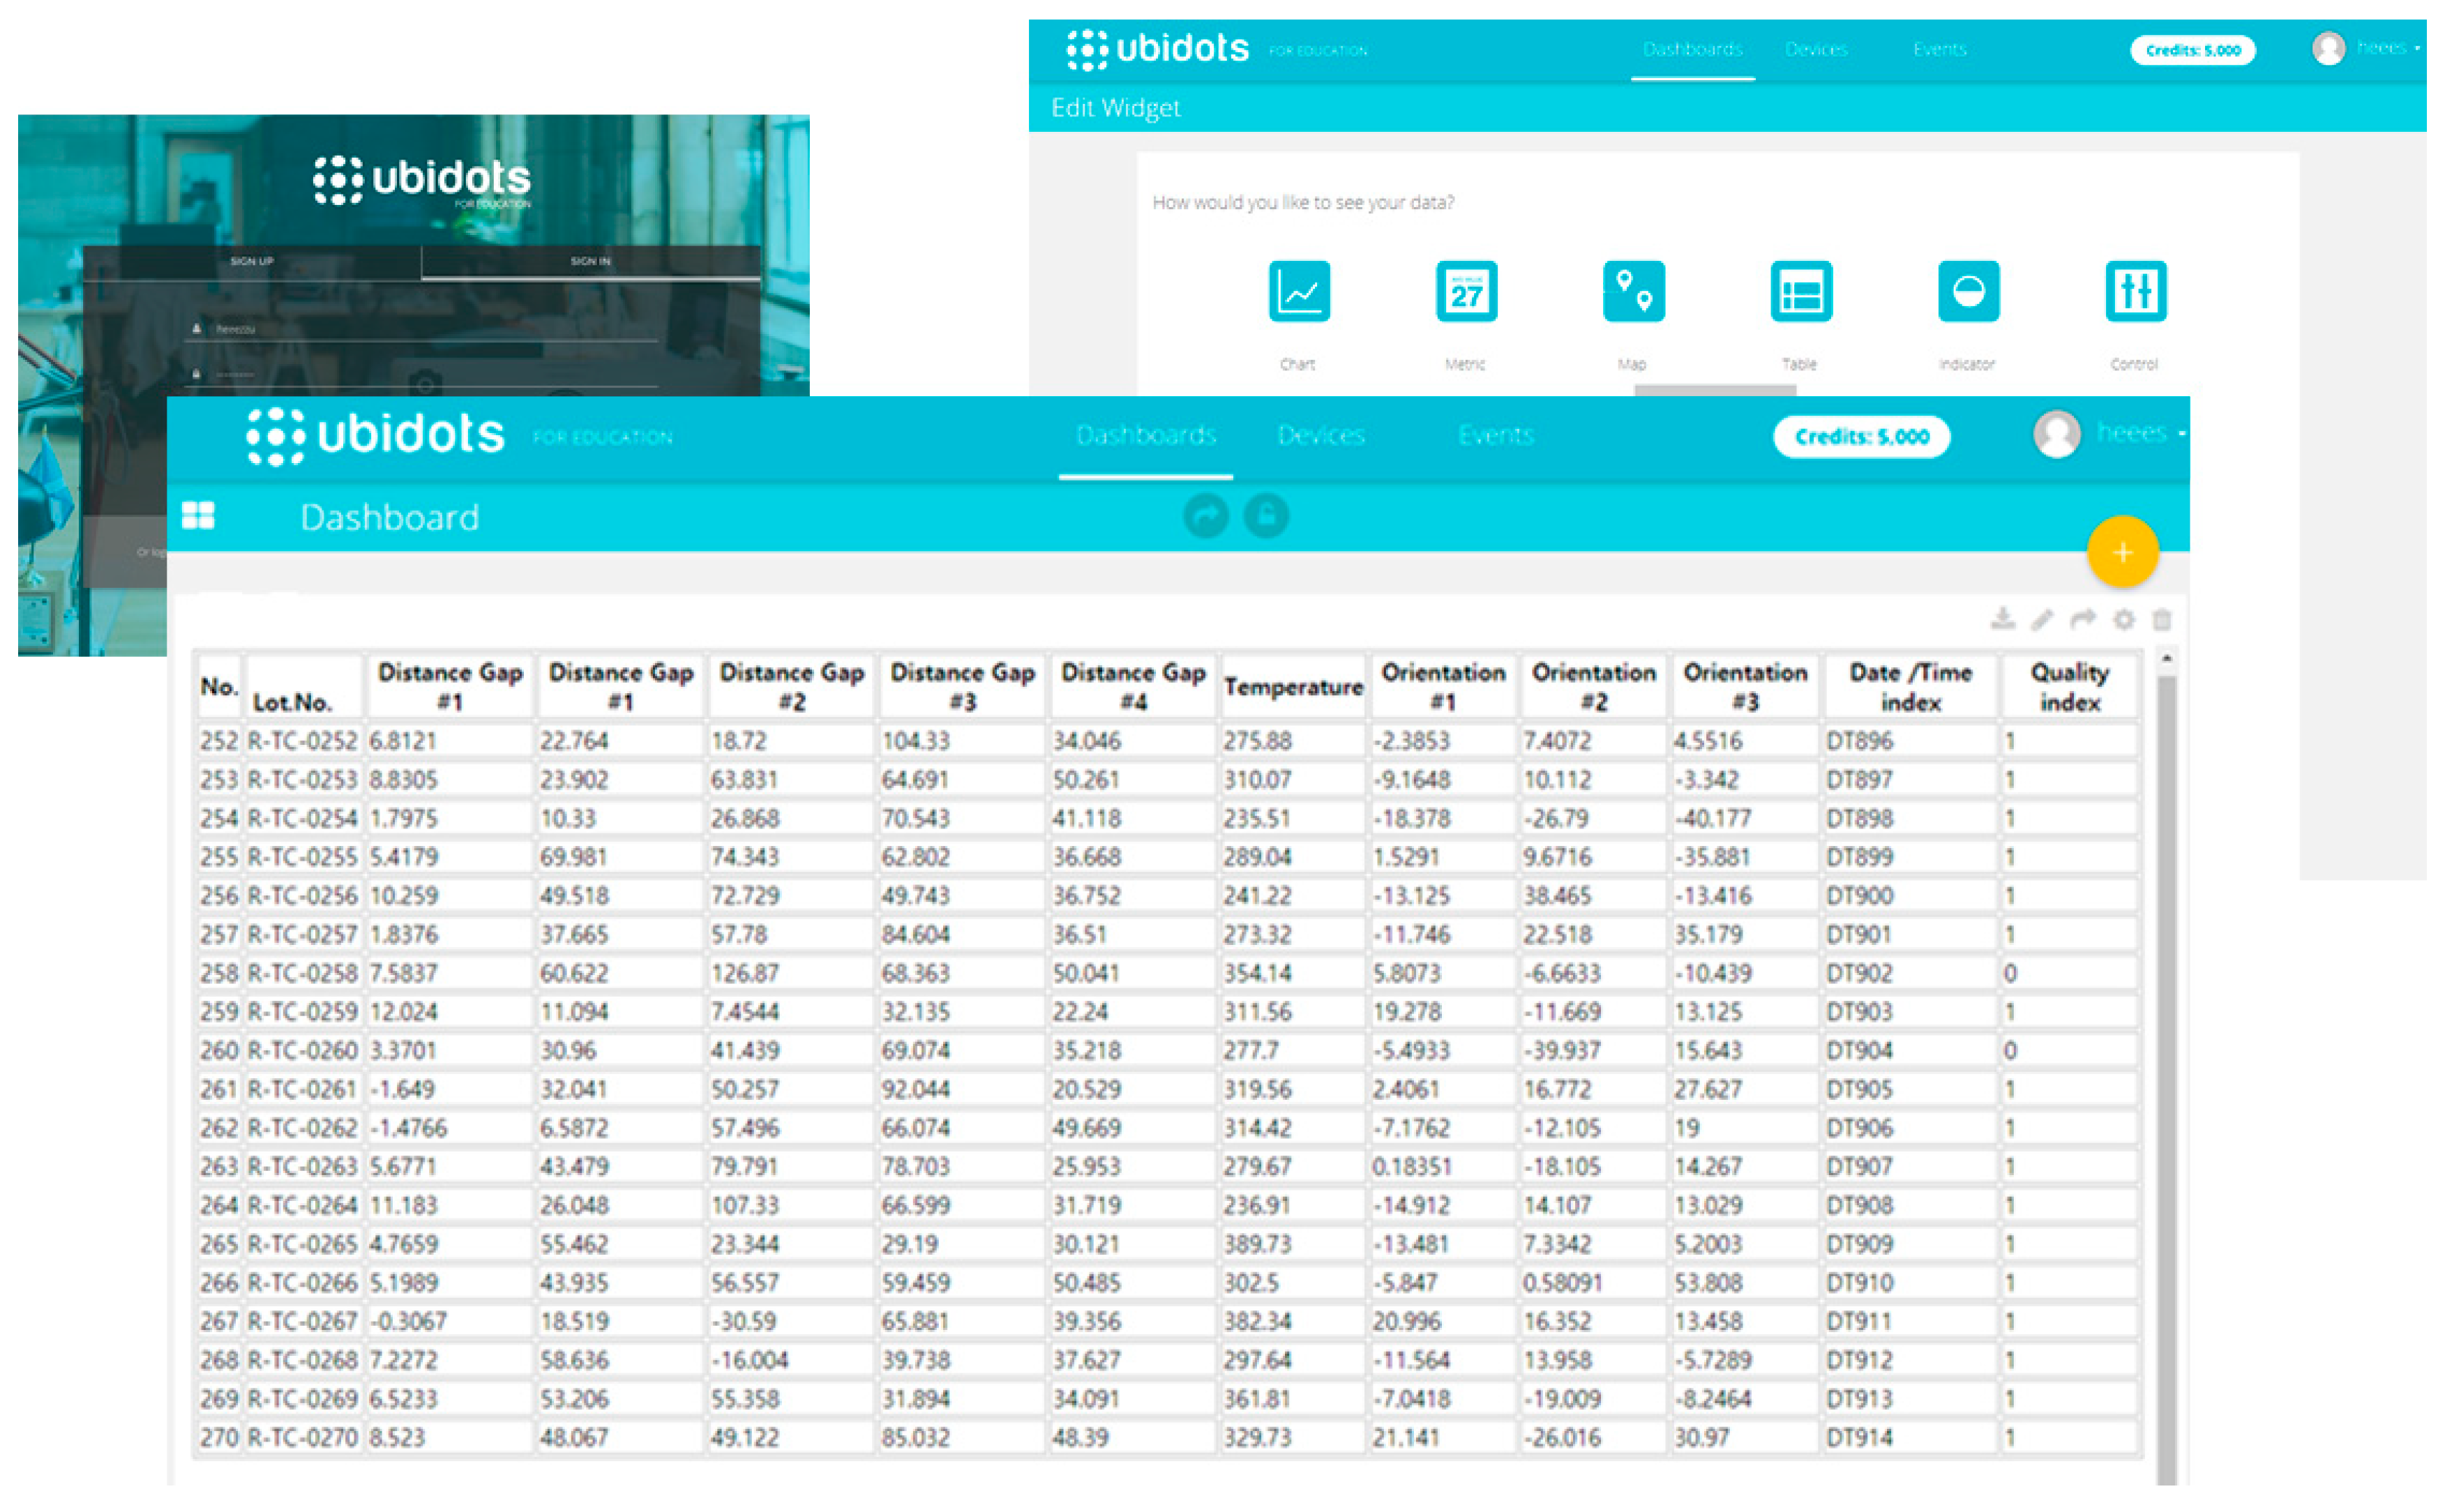Switch to the SIGN IN tab
2445x1512 pixels.
coord(590,261)
